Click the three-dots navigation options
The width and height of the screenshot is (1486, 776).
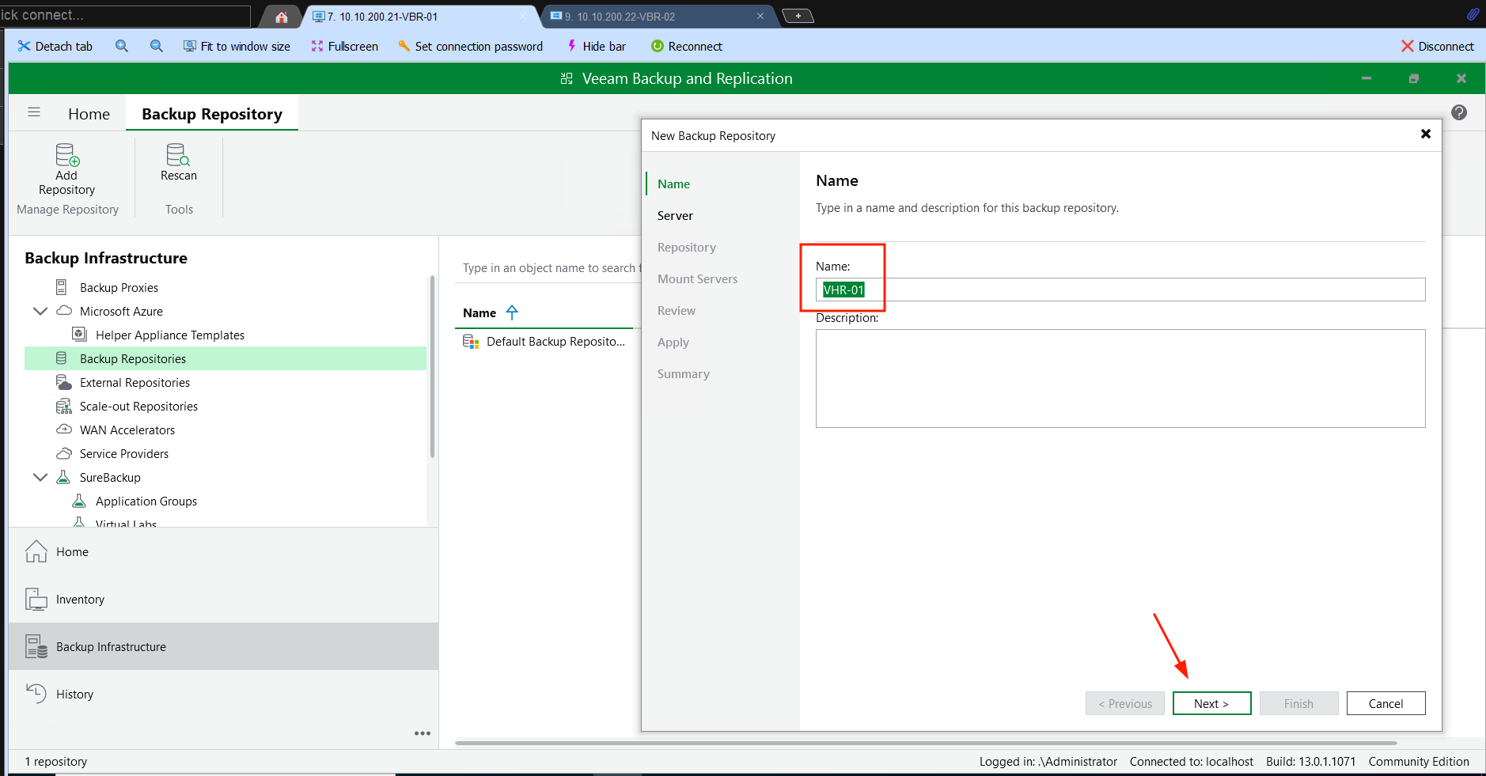(x=423, y=733)
